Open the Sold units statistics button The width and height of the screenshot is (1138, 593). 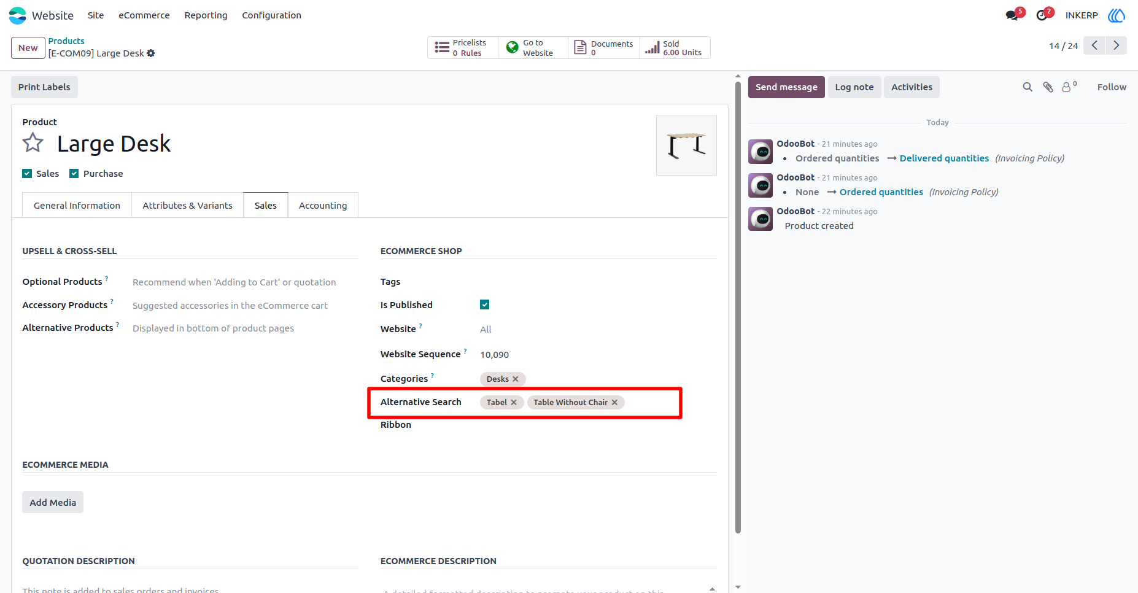pos(675,48)
